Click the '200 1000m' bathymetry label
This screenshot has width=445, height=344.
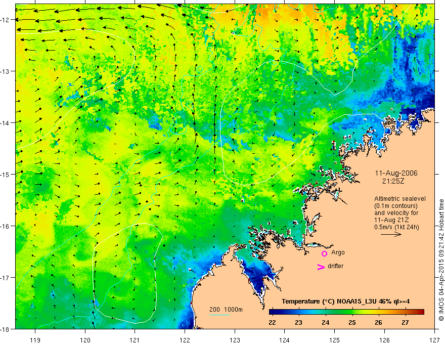(x=226, y=310)
